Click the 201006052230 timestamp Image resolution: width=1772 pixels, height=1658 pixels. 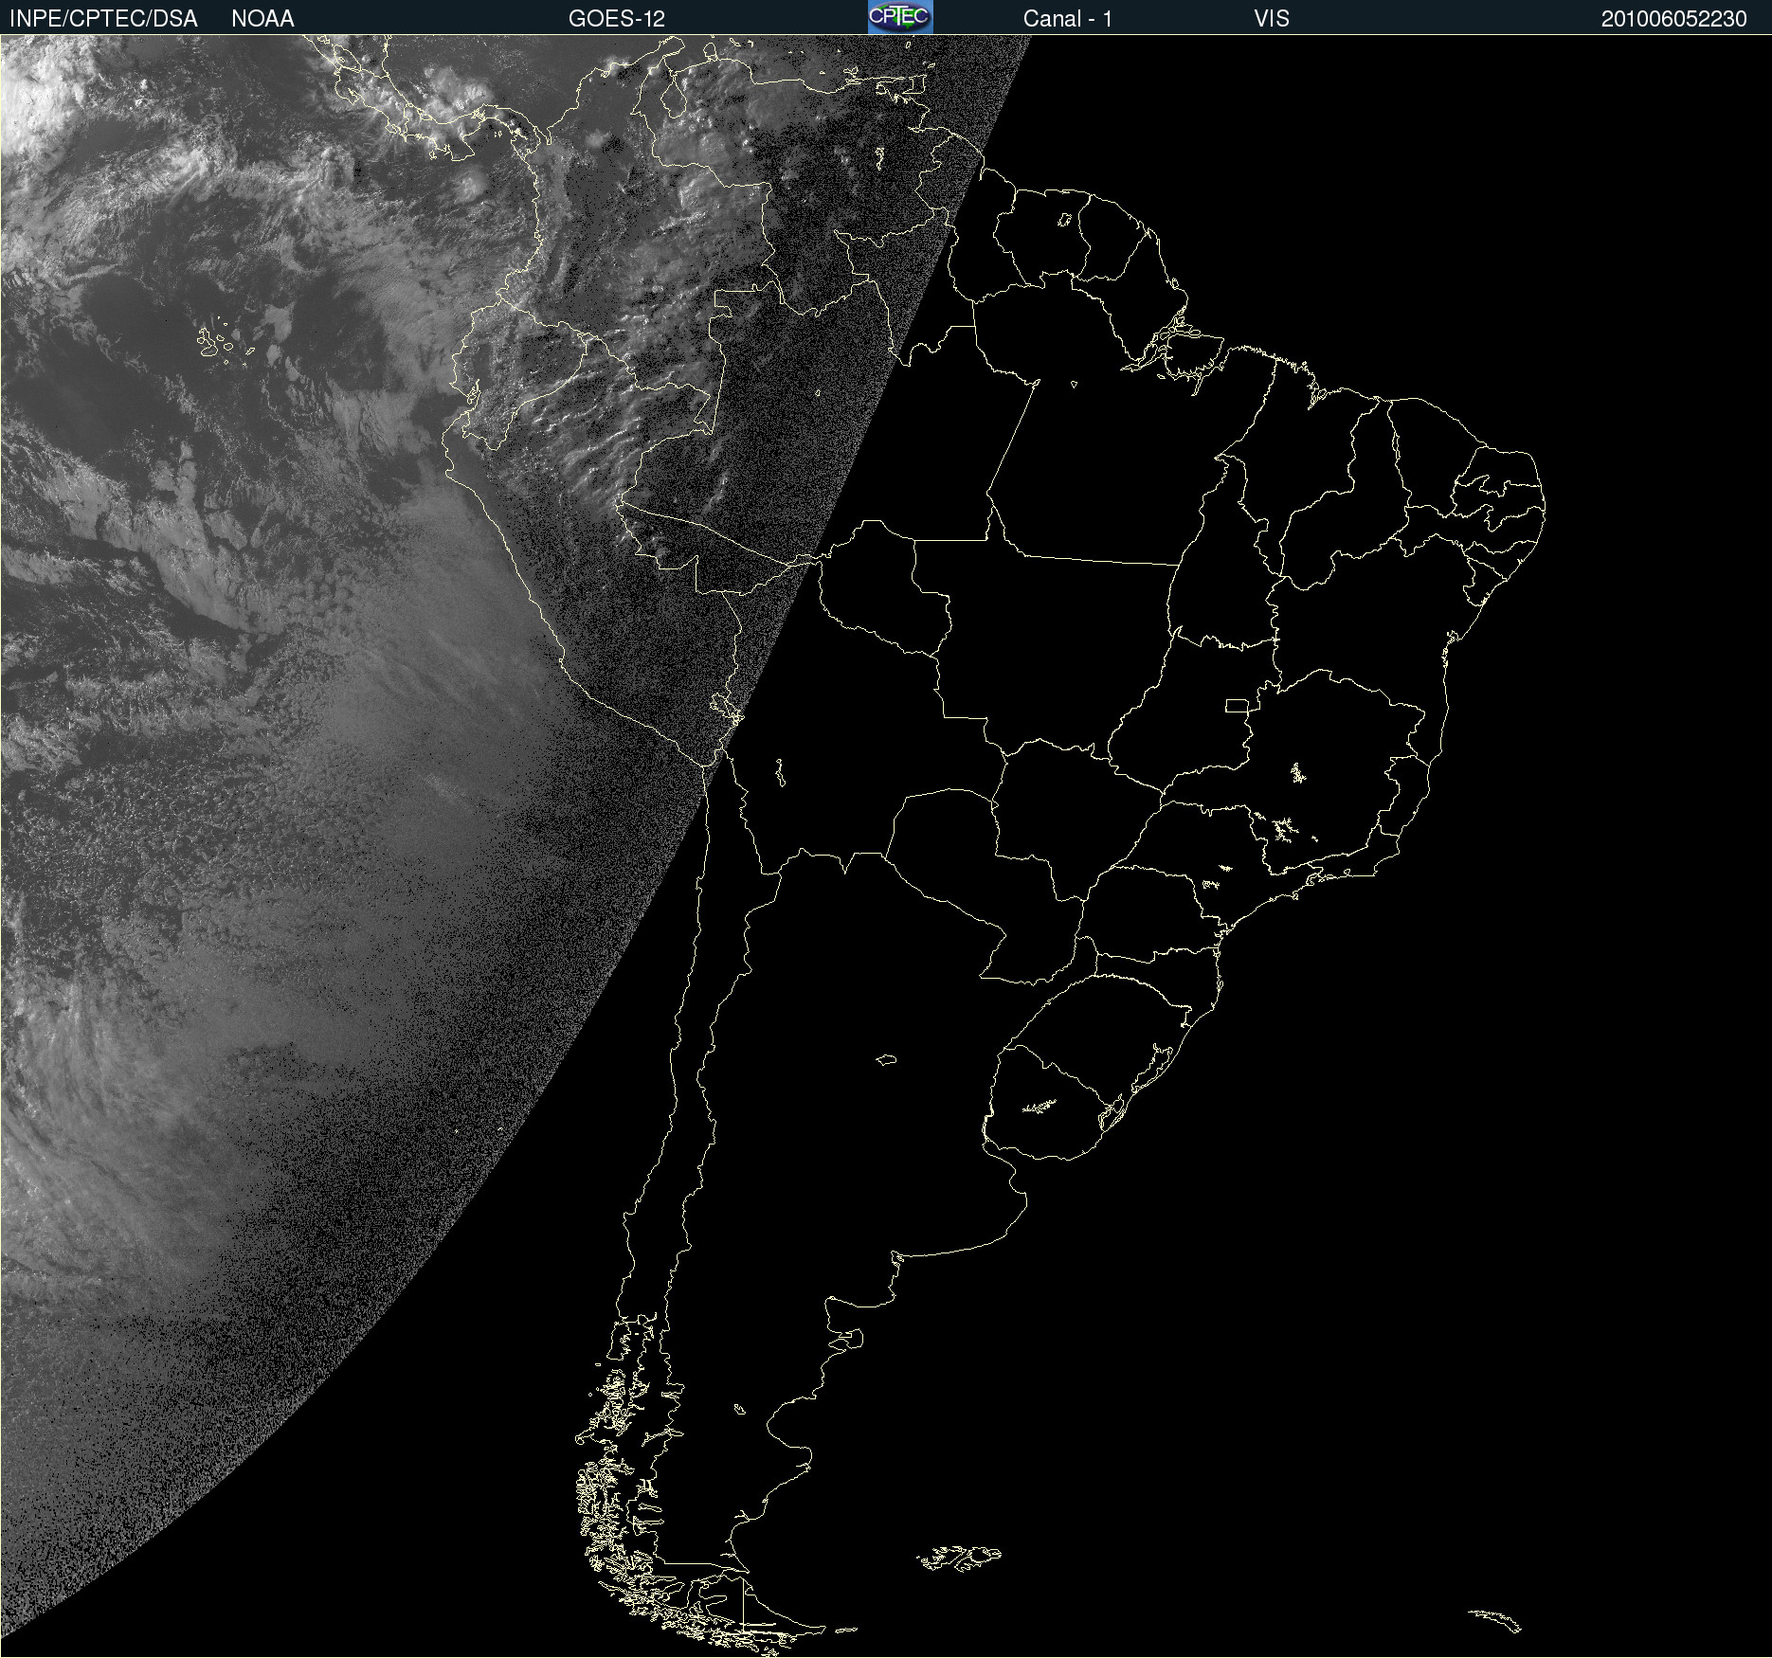pos(1673,19)
